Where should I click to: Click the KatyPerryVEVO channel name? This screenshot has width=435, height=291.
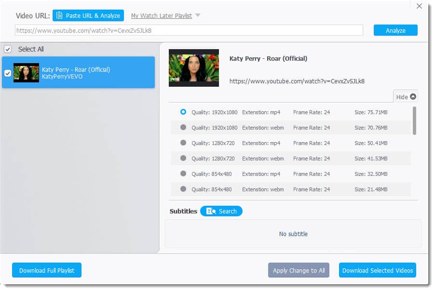click(x=62, y=77)
